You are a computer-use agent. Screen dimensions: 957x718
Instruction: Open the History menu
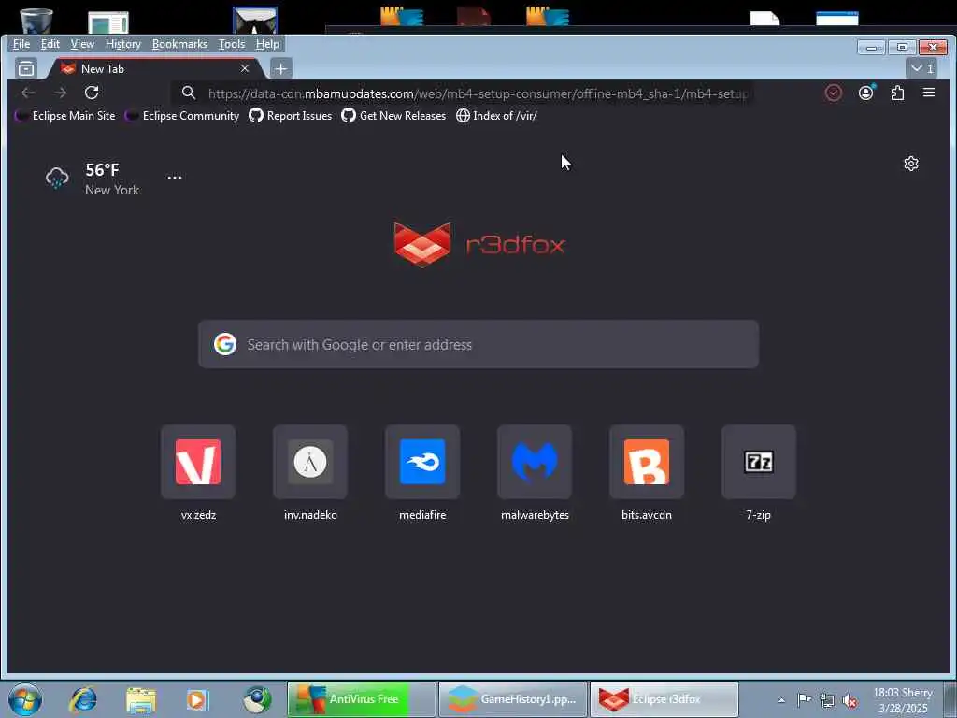(122, 44)
